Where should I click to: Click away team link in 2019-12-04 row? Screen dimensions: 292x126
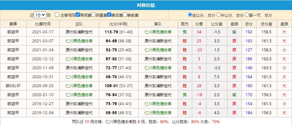point(158,113)
